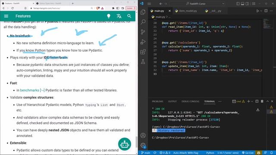Open the FastAPI docs search icon
The width and height of the screenshot is (276, 155).
[129, 16]
